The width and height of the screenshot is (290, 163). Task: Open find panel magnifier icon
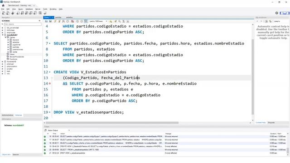(120, 21)
